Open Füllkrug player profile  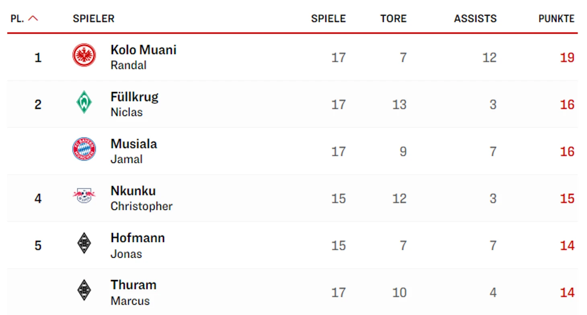134,97
